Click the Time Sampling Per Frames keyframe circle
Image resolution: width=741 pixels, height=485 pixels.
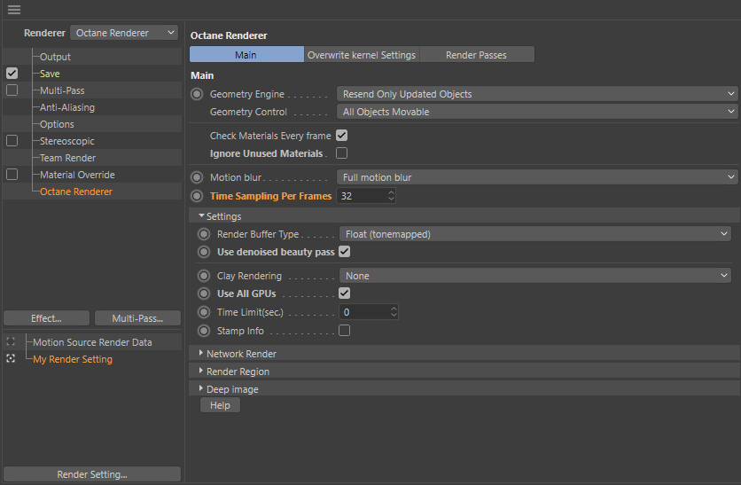point(197,196)
